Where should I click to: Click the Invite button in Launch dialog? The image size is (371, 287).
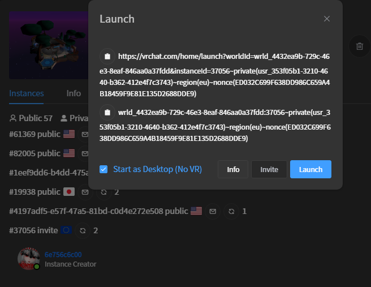(269, 169)
